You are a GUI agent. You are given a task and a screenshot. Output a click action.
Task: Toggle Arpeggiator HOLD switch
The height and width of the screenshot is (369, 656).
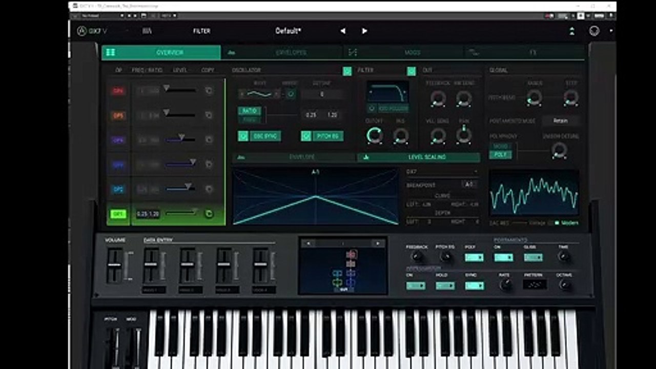coord(445,285)
